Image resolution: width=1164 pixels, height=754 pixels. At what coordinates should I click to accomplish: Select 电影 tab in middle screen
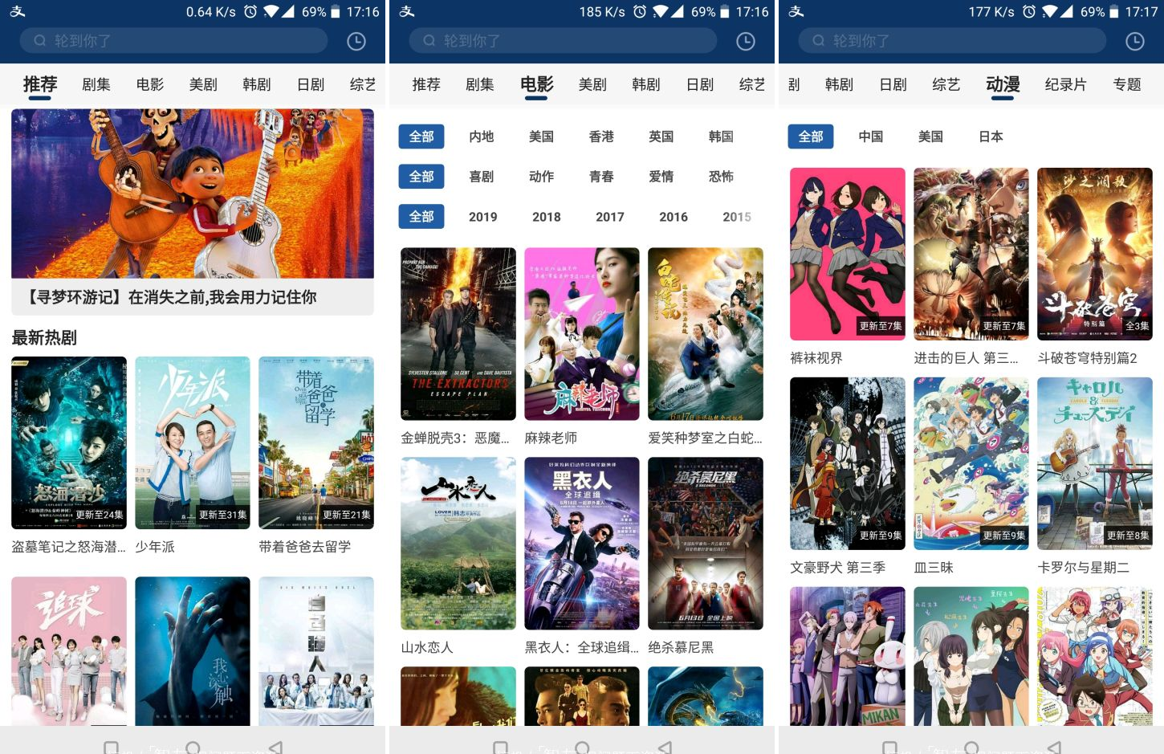[x=537, y=84]
